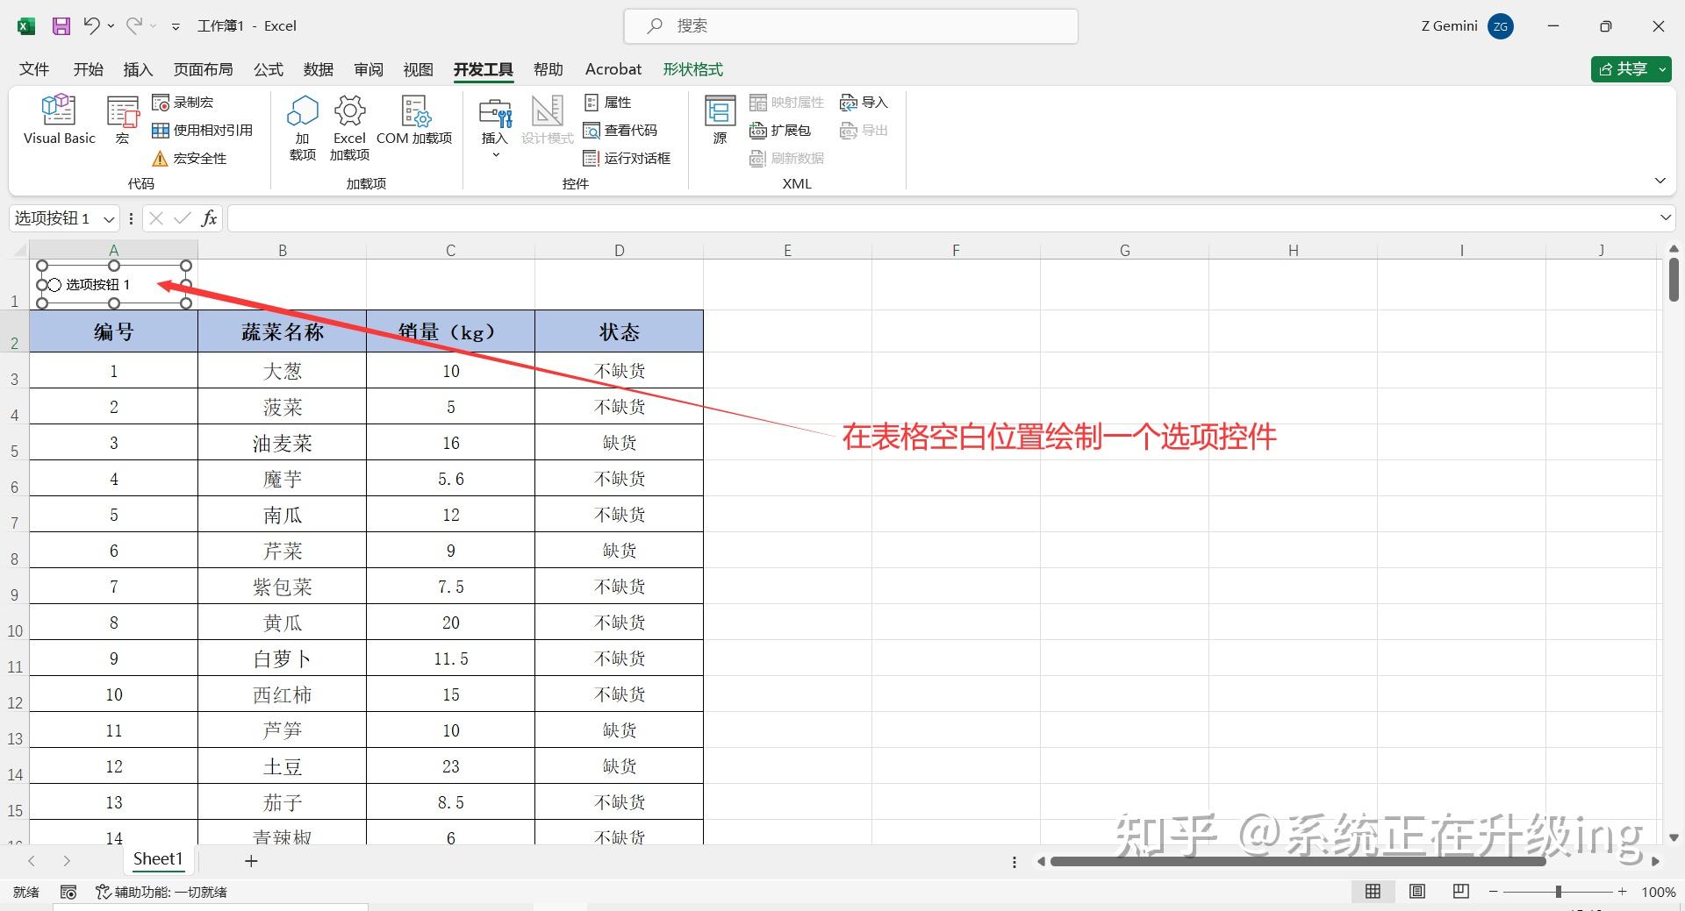The height and width of the screenshot is (911, 1685).
Task: Zoom in with plus button
Action: [1623, 892]
